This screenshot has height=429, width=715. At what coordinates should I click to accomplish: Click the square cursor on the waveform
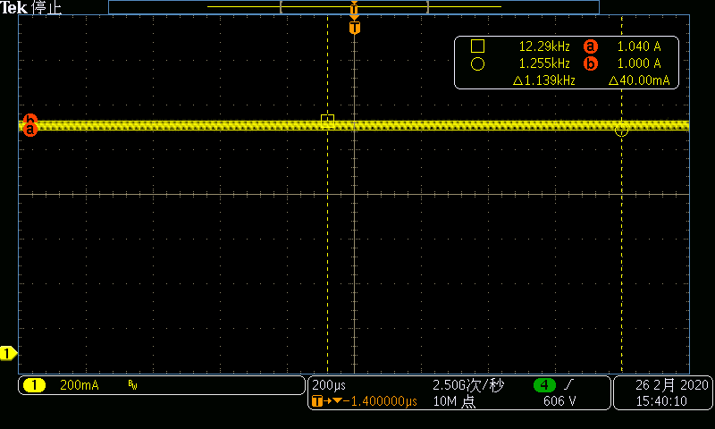coord(327,121)
